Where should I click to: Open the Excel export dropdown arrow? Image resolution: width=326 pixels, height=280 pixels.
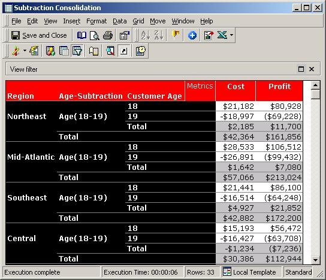click(x=231, y=35)
